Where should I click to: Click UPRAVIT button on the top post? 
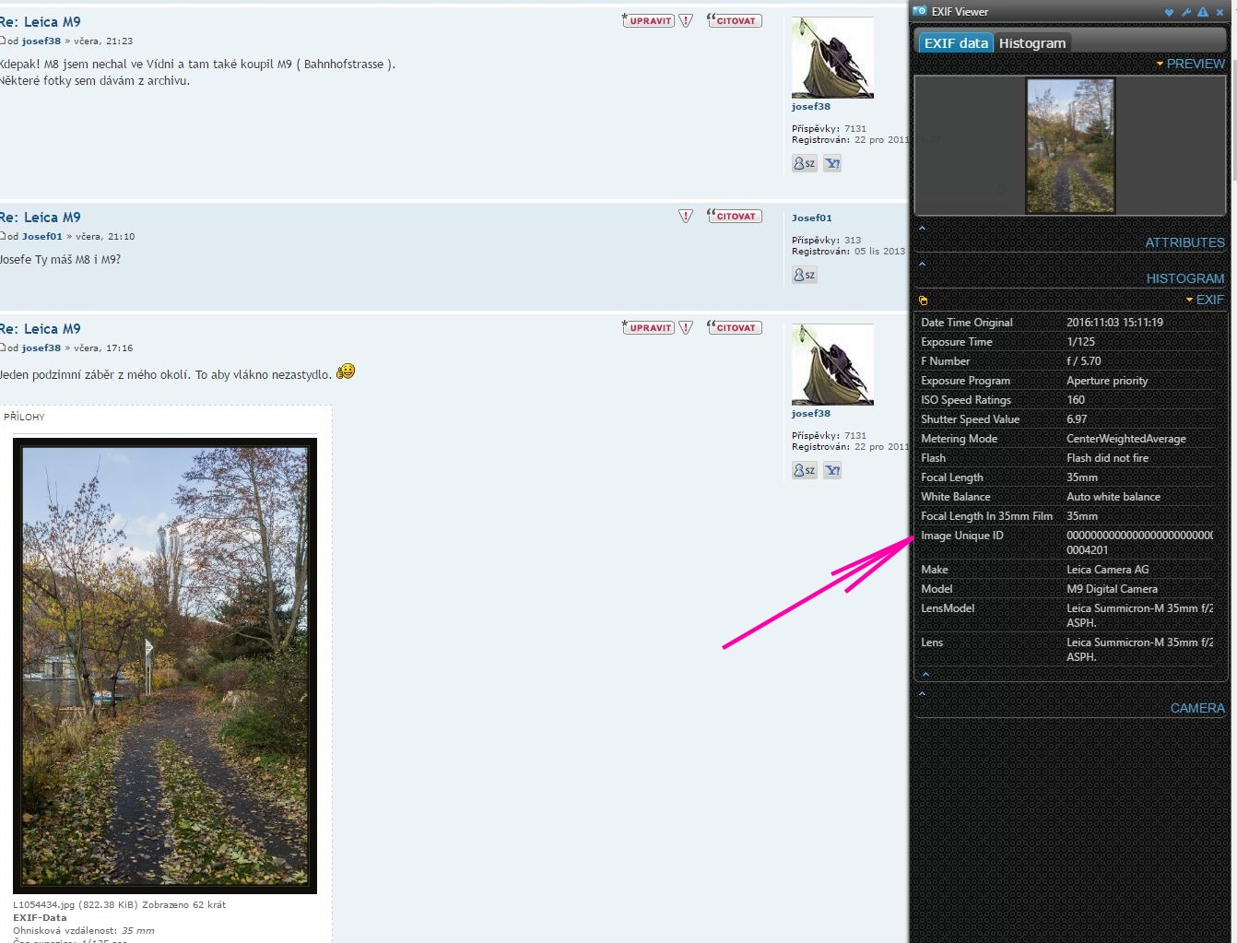[649, 20]
